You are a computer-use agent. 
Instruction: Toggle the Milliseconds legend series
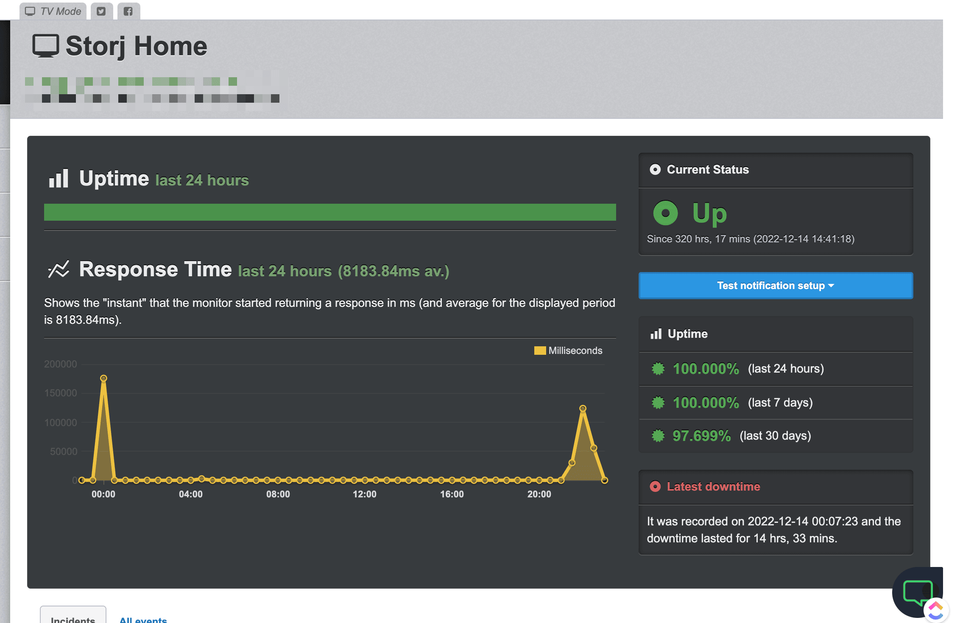pos(568,351)
